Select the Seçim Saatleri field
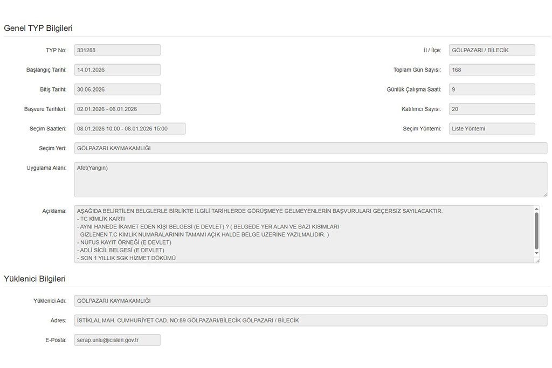 pyautogui.click(x=129, y=129)
